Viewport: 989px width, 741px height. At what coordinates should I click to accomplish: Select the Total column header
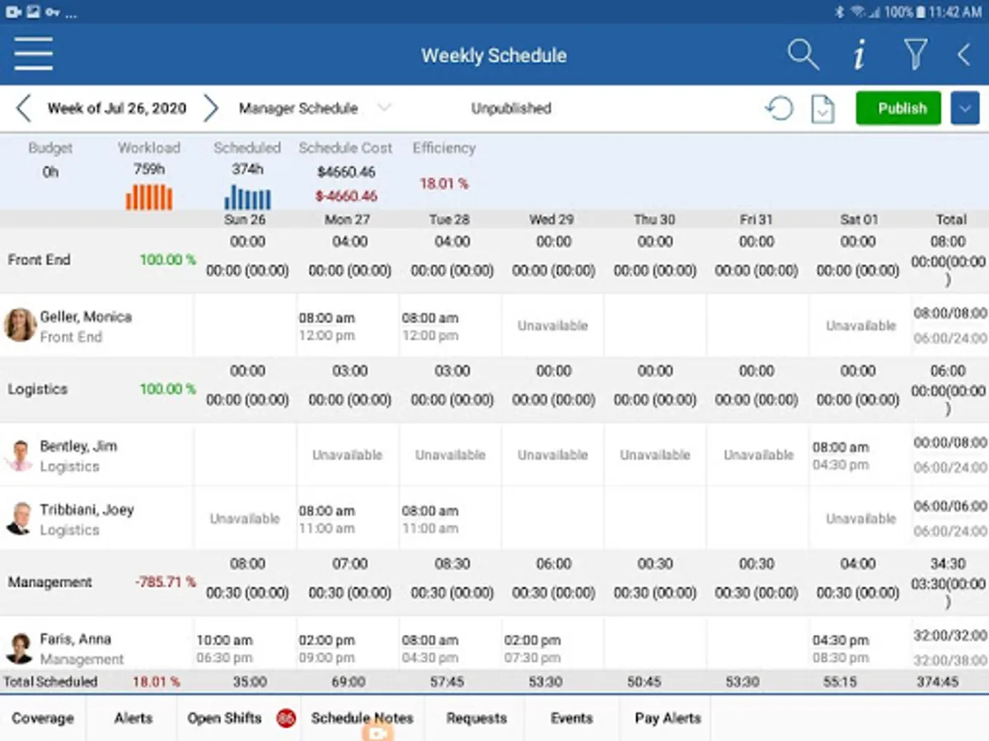[950, 219]
